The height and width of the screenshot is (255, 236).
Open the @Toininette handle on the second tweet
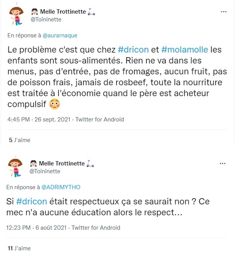[x=45, y=171]
